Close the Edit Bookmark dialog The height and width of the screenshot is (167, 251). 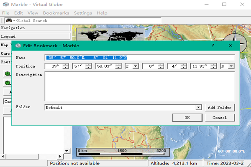[x=231, y=46]
